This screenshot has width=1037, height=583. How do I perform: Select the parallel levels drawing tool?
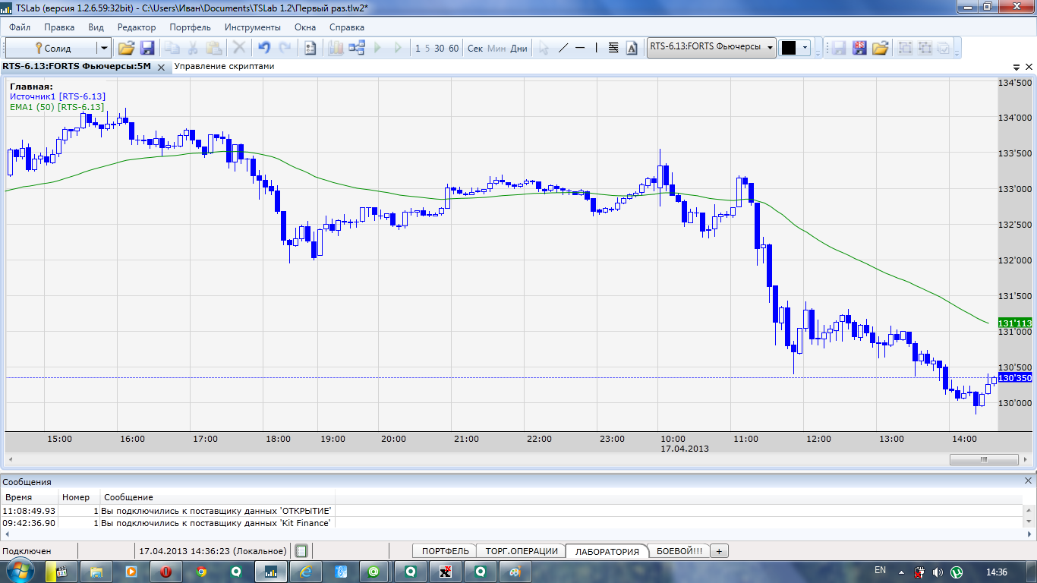pyautogui.click(x=613, y=48)
